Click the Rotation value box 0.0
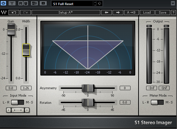Screen dimensions: 177x129 [125, 102]
